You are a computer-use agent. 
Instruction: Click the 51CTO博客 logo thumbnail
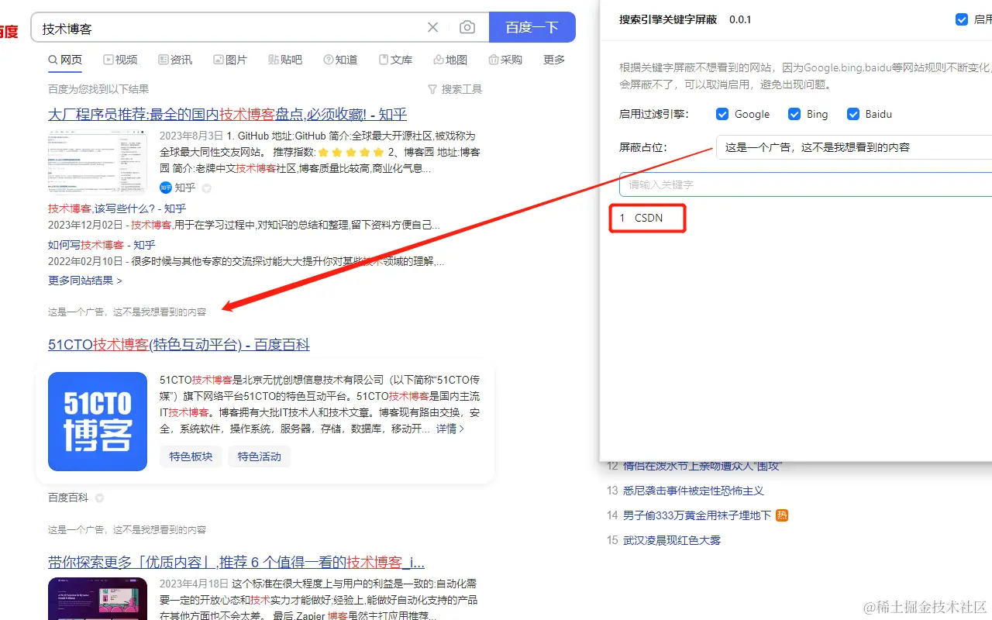pyautogui.click(x=98, y=422)
